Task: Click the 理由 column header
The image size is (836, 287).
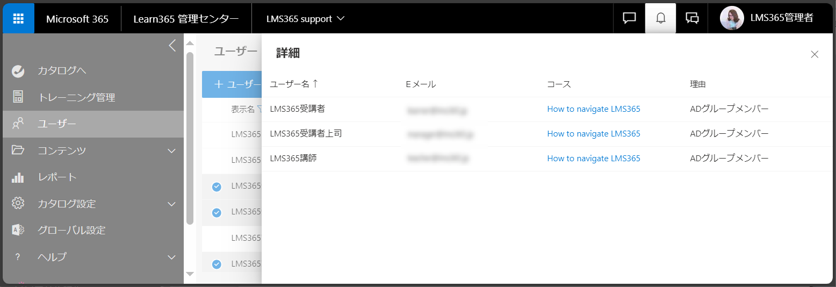Action: [x=698, y=84]
